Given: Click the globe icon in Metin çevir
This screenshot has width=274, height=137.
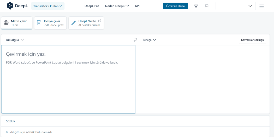Looking at the screenshot, I should coord(6,23).
